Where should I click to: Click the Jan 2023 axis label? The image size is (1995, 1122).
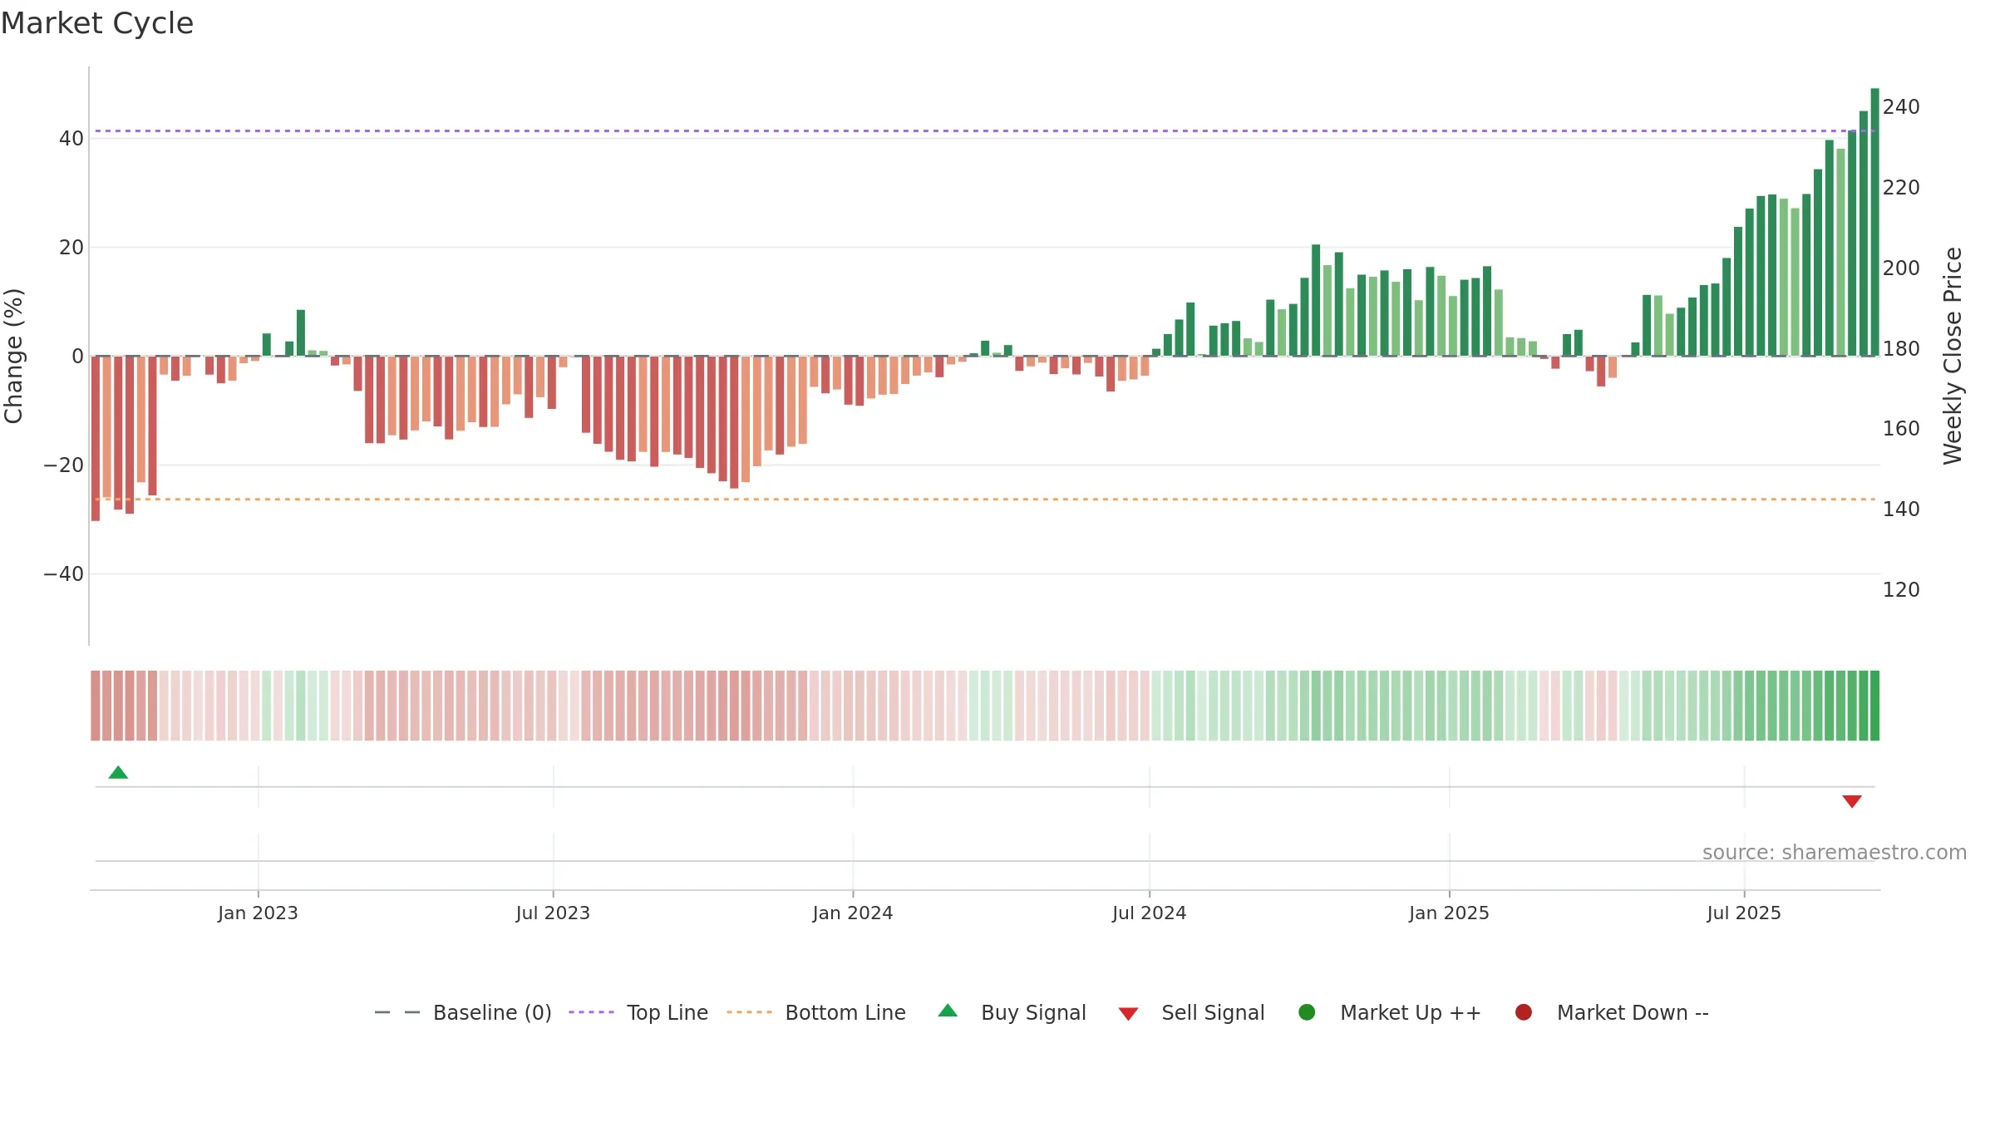tap(258, 913)
